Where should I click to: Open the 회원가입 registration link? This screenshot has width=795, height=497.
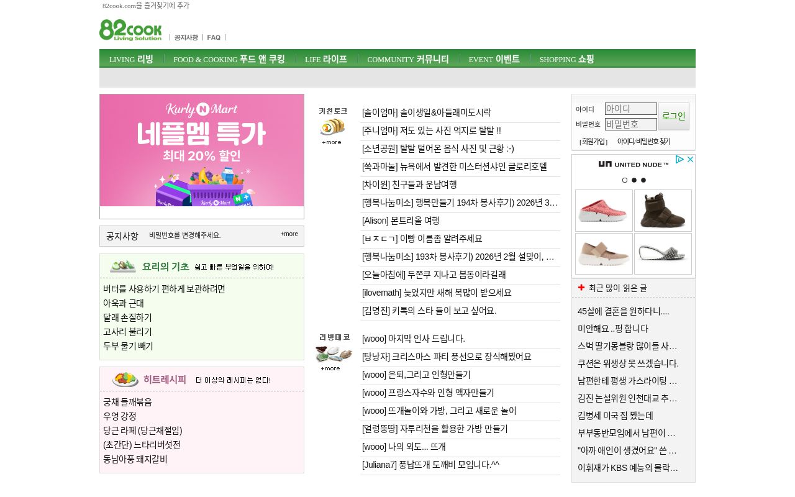point(593,141)
